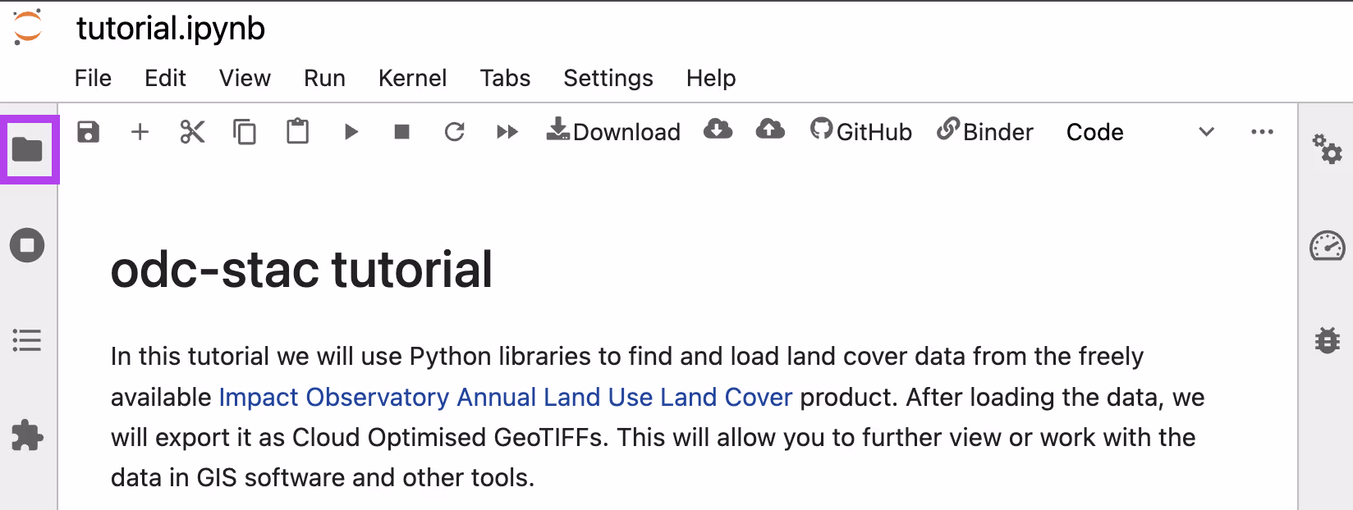Viewport: 1353px width, 510px height.
Task: Open the property inspector gears icon
Action: (x=1327, y=149)
